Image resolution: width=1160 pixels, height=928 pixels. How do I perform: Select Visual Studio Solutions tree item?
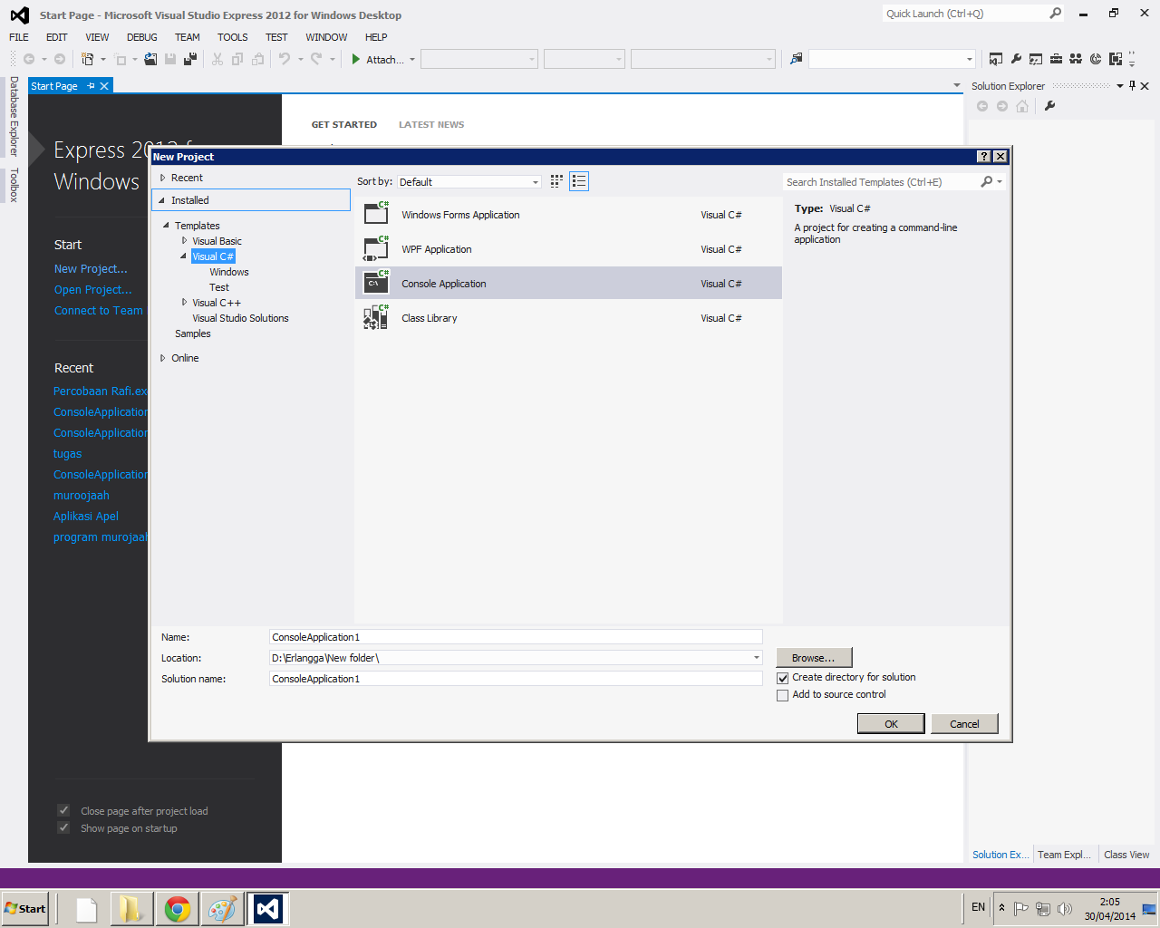pyautogui.click(x=240, y=318)
